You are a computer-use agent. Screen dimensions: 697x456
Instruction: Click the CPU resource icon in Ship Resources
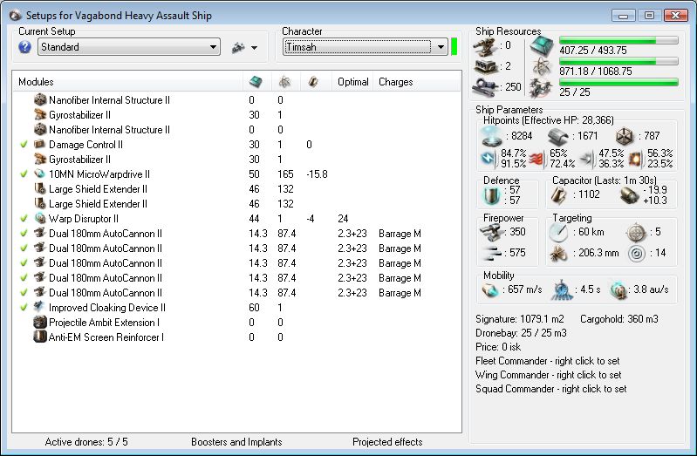pos(542,46)
